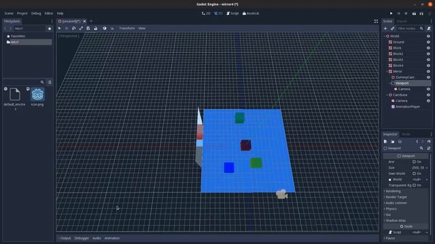Image resolution: width=435 pixels, height=244 pixels.
Task: Open the Help menu
Action: 60,14
